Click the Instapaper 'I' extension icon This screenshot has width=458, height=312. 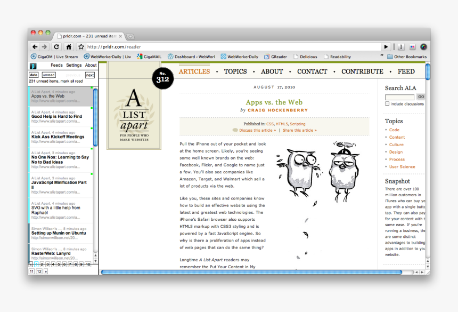[x=401, y=47]
